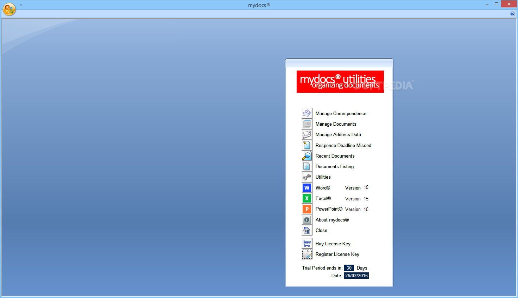Select the About mydocs® label
The image size is (518, 298).
click(332, 220)
